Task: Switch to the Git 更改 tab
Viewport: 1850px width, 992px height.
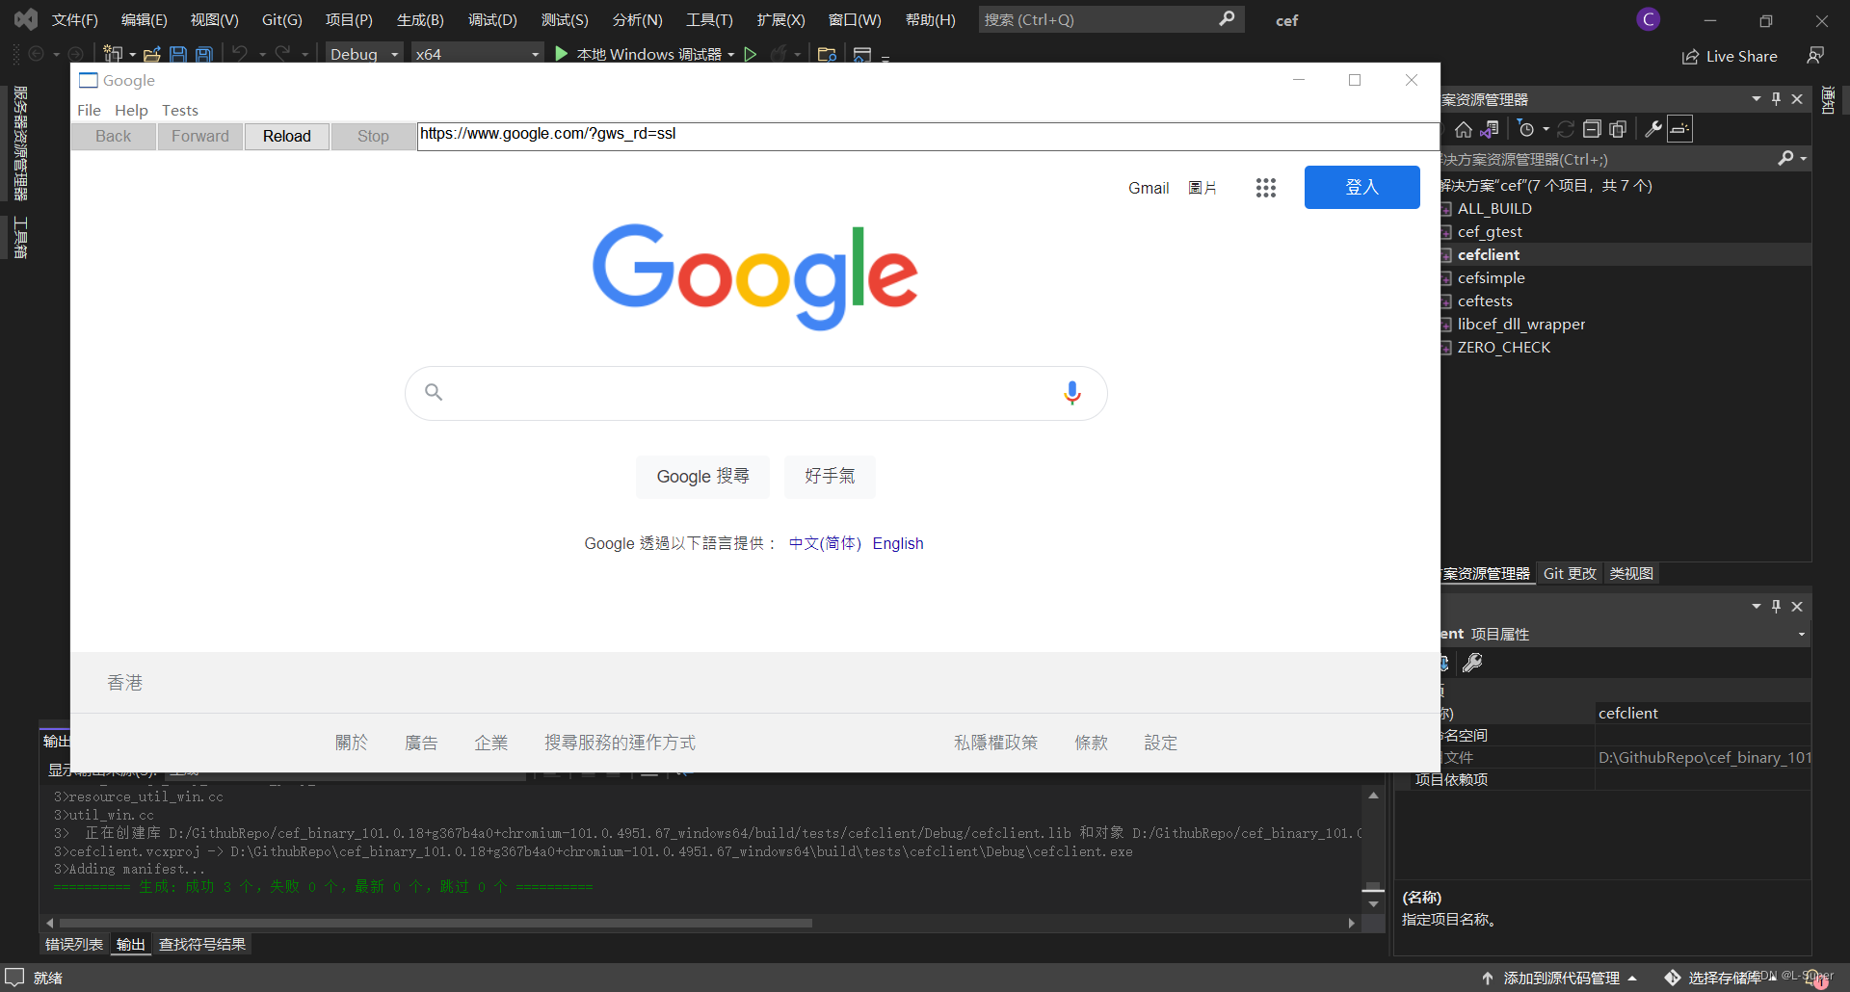Action: pos(1570,573)
